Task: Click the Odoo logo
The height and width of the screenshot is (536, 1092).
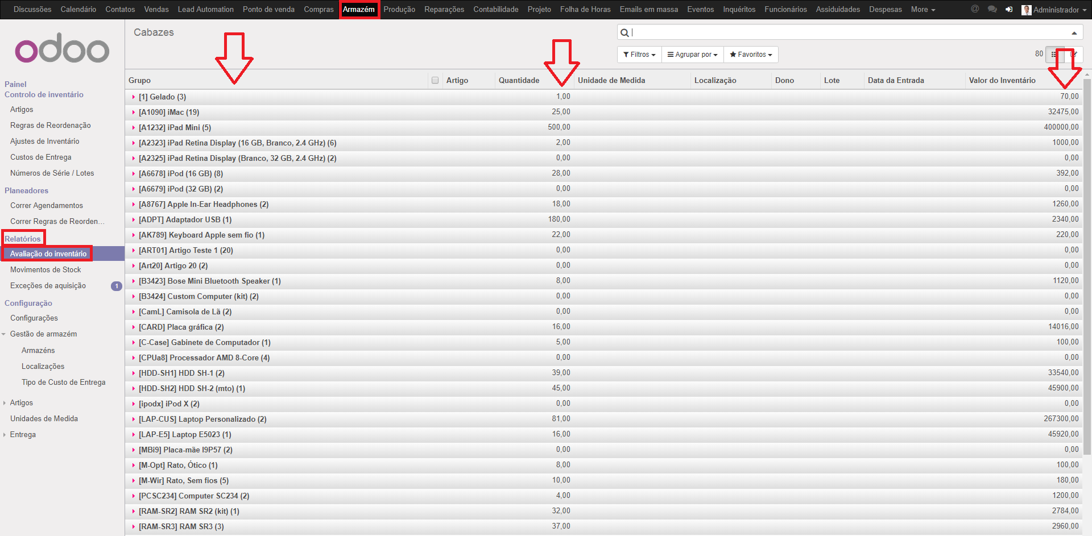Action: tap(62, 48)
